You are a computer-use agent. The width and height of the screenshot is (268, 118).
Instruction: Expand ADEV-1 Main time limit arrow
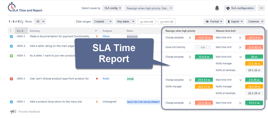tap(240, 103)
